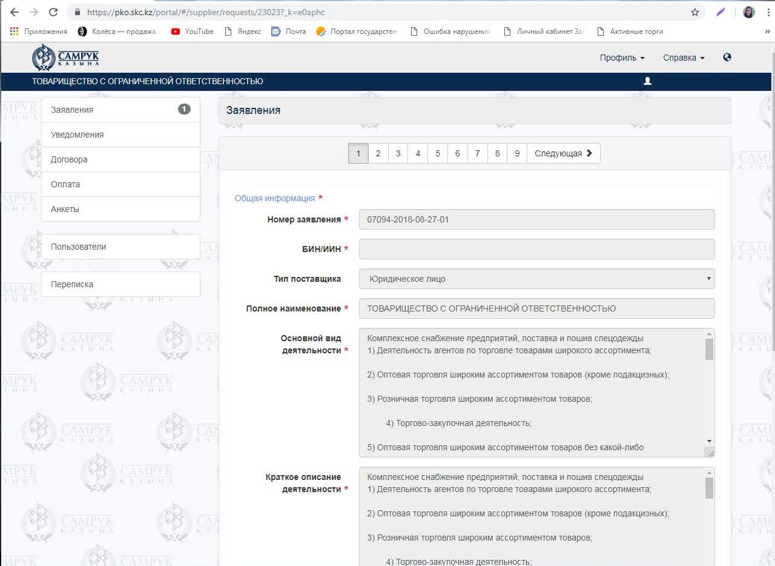The height and width of the screenshot is (566, 775).
Task: Open the Профиль dropdown menu
Action: tap(622, 58)
